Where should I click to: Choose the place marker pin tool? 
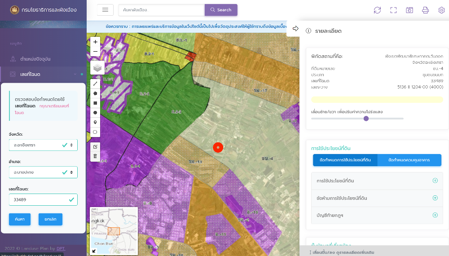click(95, 122)
